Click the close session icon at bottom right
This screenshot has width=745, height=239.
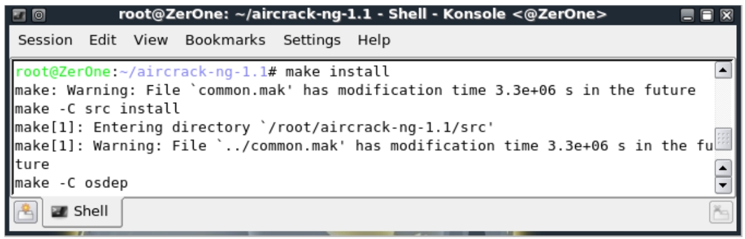click(721, 212)
